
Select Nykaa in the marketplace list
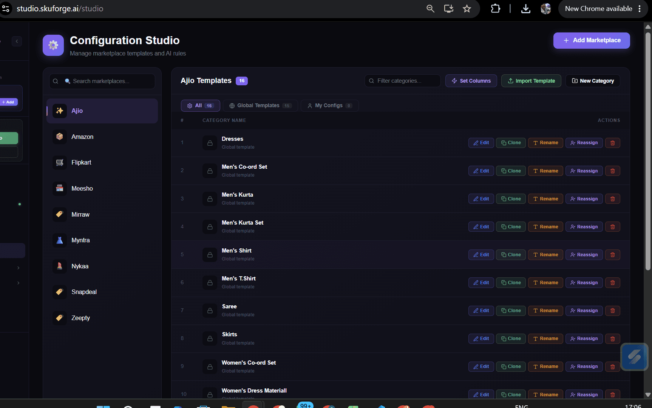tap(102, 266)
